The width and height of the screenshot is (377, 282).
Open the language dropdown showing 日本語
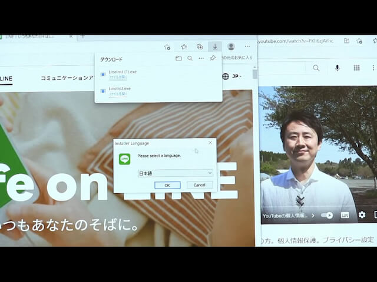click(x=176, y=173)
